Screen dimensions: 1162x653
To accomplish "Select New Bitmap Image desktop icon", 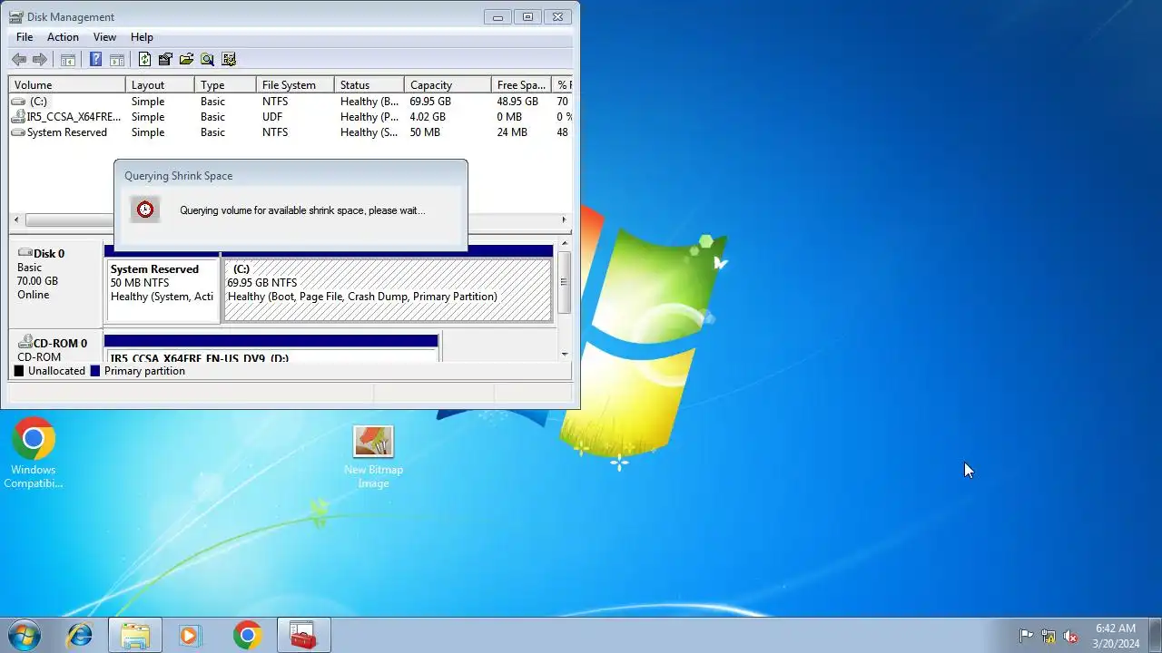I will pos(373,457).
